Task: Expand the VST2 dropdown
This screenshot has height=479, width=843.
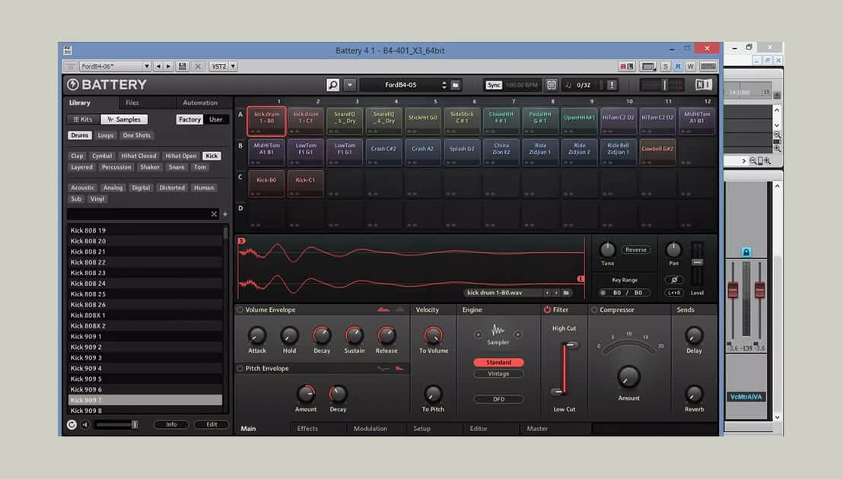Action: pos(223,67)
